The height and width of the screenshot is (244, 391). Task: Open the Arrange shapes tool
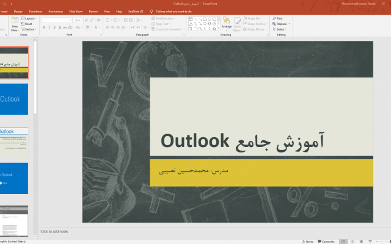coord(227,23)
